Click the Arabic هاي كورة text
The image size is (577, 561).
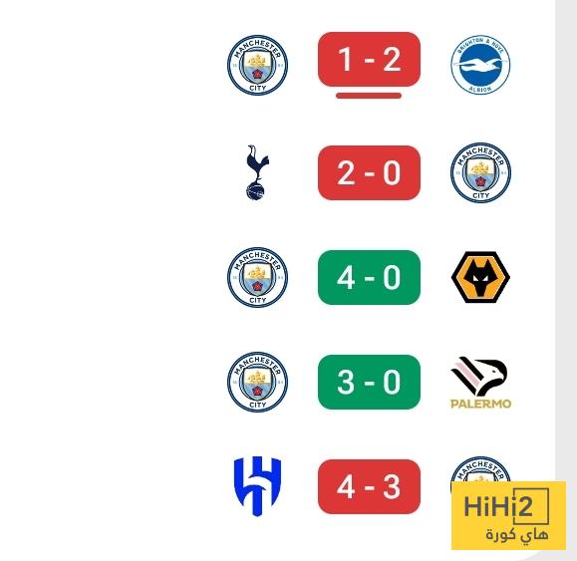tap(516, 535)
